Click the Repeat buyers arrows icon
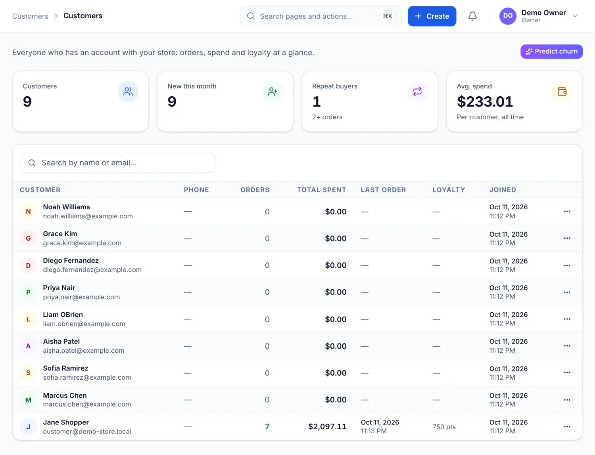Image resolution: width=595 pixels, height=455 pixels. [418, 92]
